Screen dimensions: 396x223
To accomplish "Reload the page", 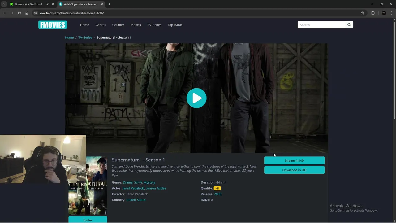I will [19, 13].
